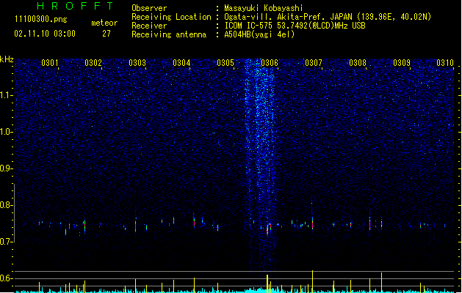Click the Observer label
462x293 pixels.
149,8
